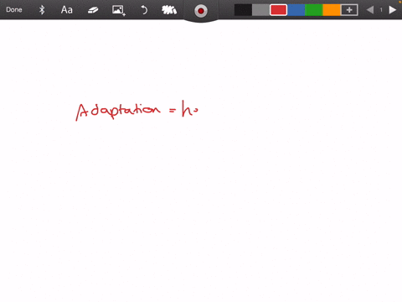Screen dimensions: 402x302
Task: Open the Bluetooth pointer options
Action: click(42, 10)
